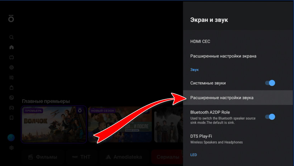Open bookmarks icon in sidebar
The image size is (294, 166).
coord(11,117)
